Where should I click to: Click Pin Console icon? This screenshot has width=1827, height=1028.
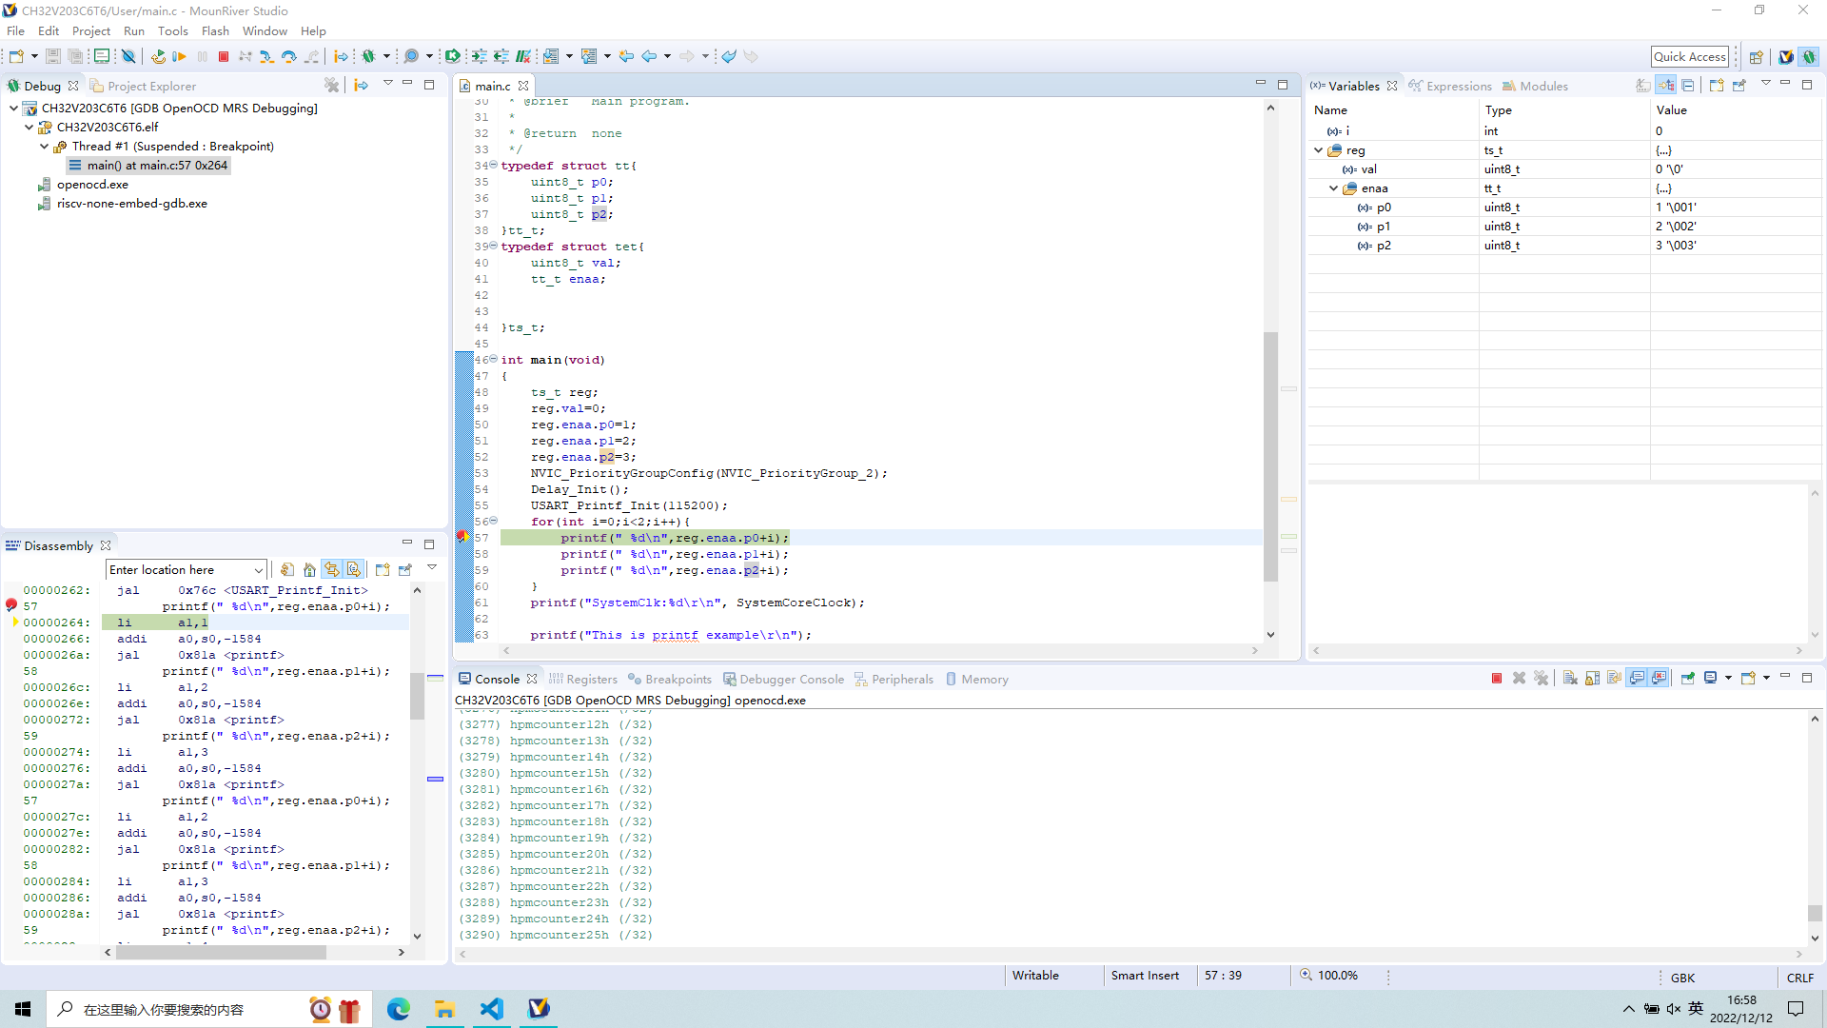click(1688, 679)
